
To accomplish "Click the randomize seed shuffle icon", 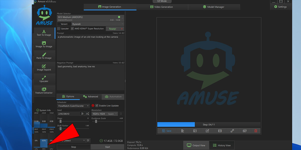I will point(87,114).
